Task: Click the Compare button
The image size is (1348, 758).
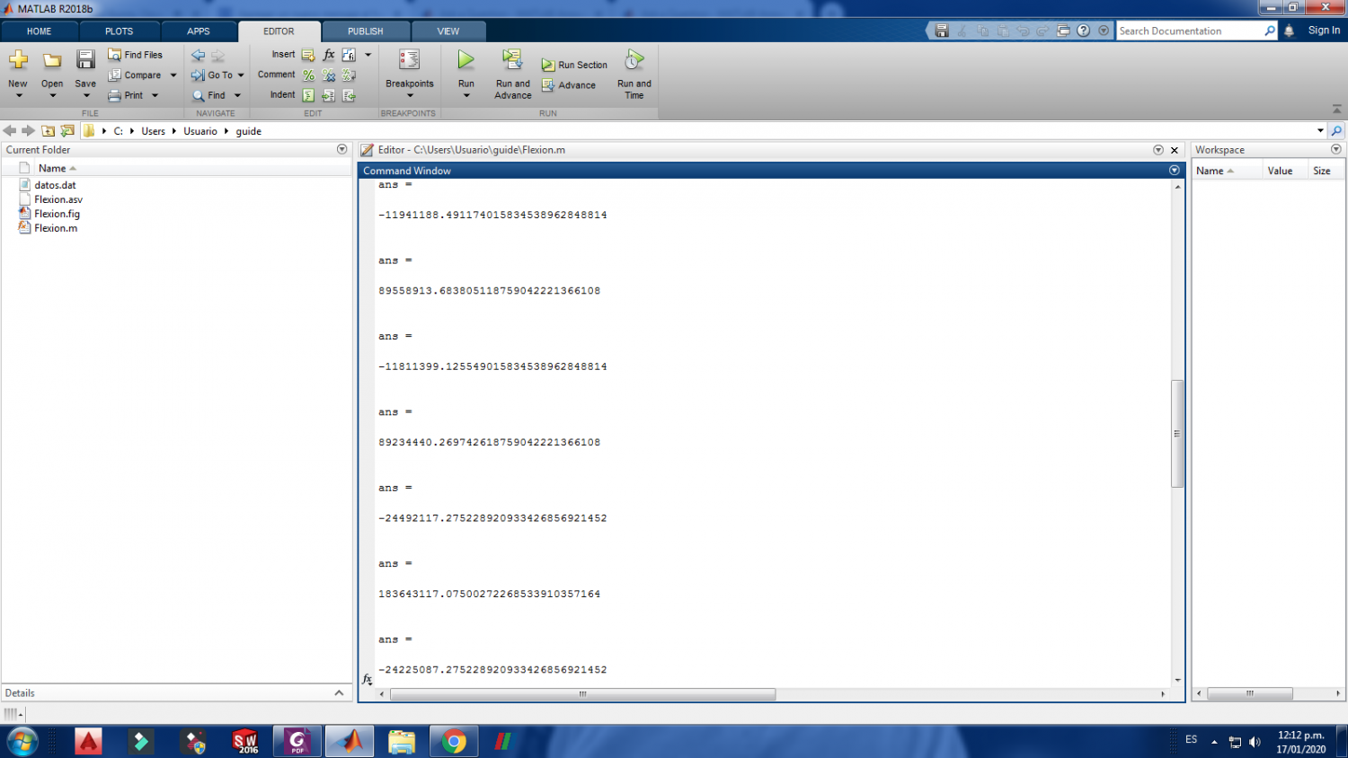Action: [135, 75]
